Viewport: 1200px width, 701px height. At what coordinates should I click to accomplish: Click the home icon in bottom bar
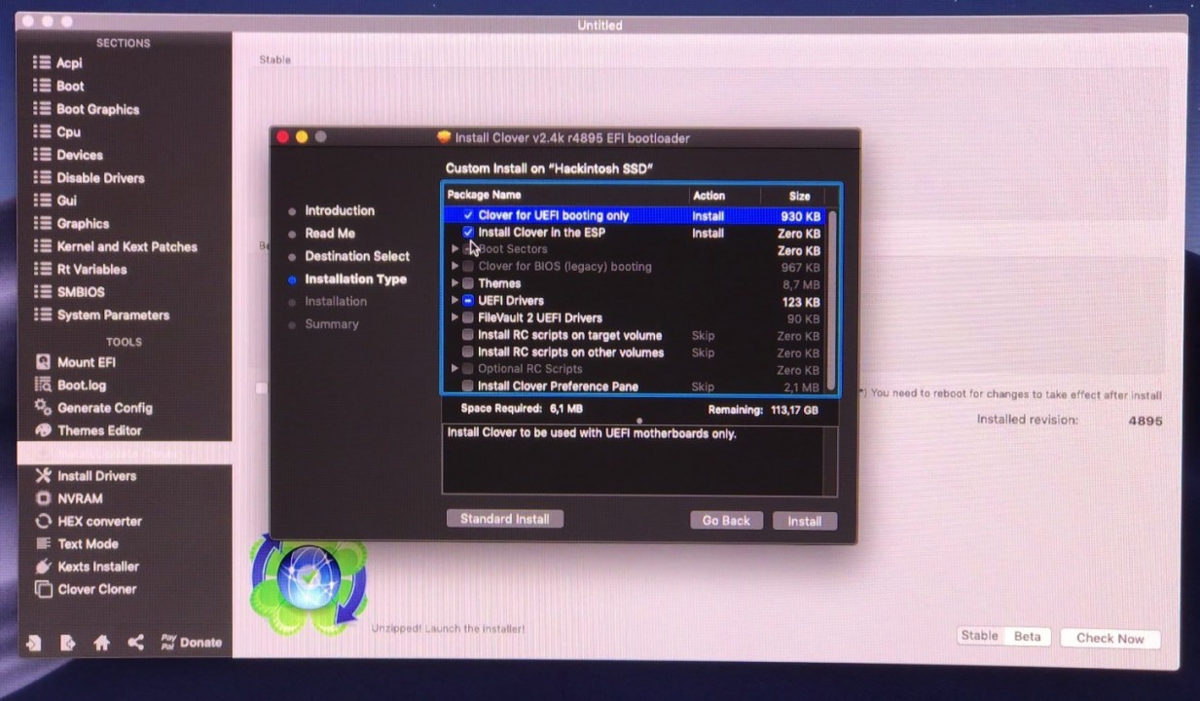click(x=101, y=643)
